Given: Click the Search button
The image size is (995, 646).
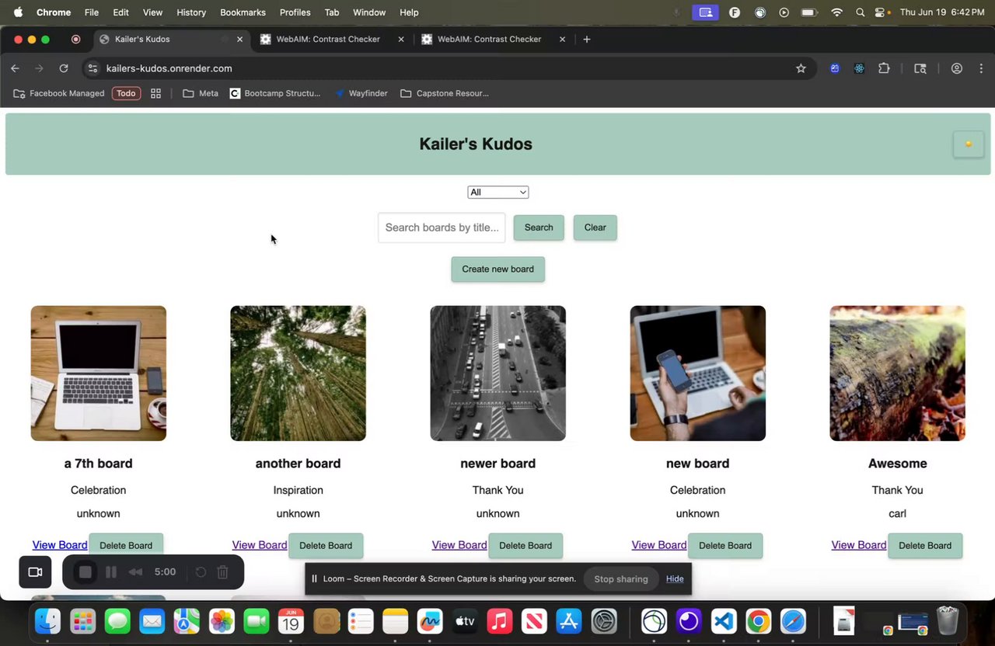Looking at the screenshot, I should point(539,227).
